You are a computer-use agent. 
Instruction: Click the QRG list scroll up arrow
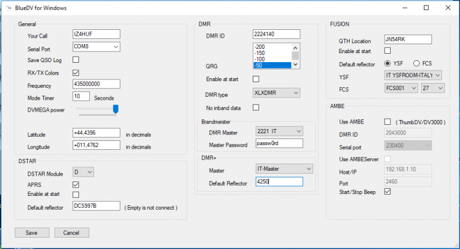(295, 48)
